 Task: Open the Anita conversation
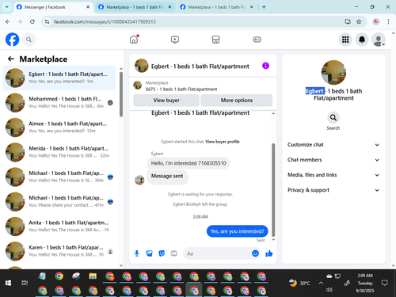(59, 227)
